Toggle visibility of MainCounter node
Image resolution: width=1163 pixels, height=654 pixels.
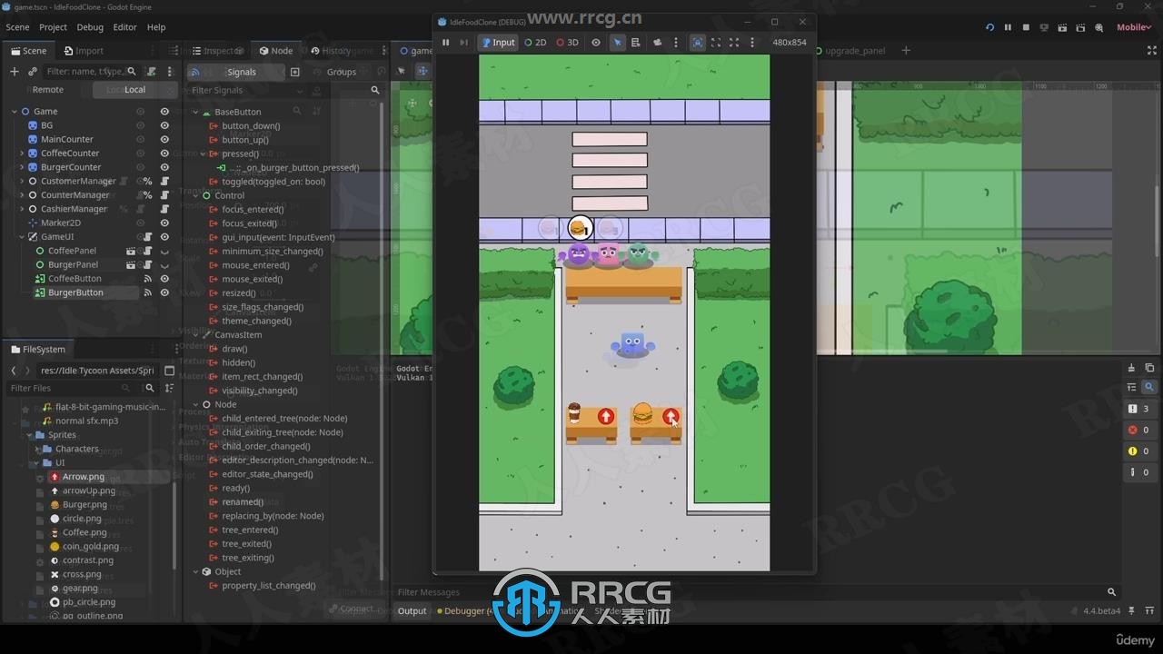[x=164, y=140]
